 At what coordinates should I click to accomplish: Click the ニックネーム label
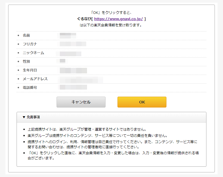tap(33, 53)
